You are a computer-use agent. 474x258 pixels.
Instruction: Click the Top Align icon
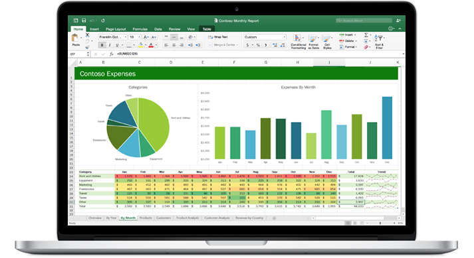[x=166, y=37]
